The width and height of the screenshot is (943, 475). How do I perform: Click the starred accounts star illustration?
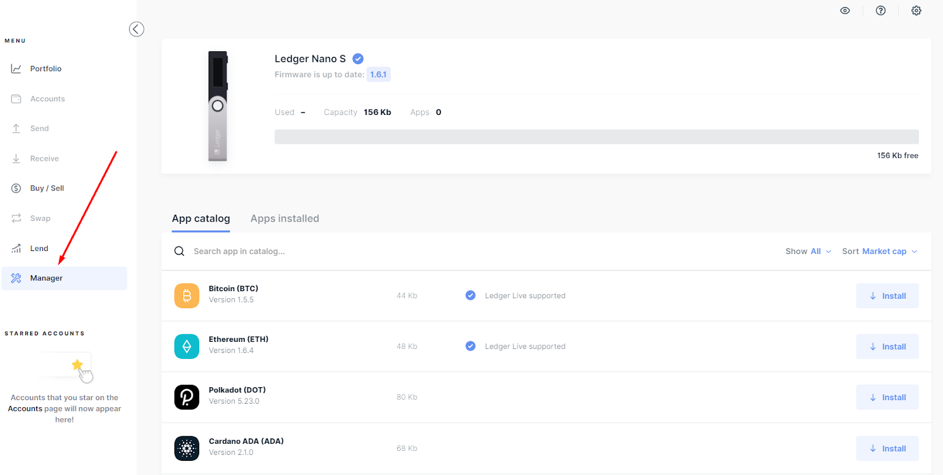[x=77, y=365]
